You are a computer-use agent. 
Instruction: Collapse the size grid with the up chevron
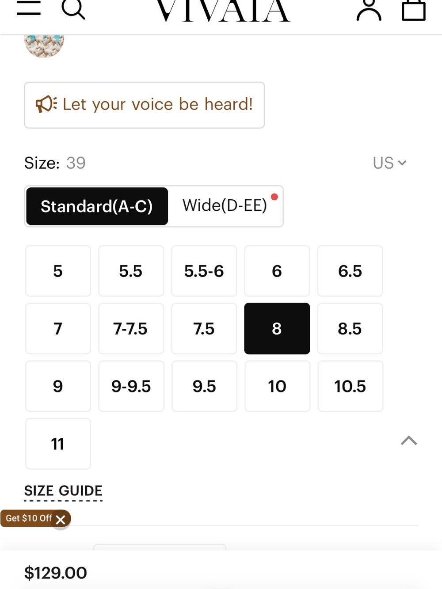click(x=409, y=441)
